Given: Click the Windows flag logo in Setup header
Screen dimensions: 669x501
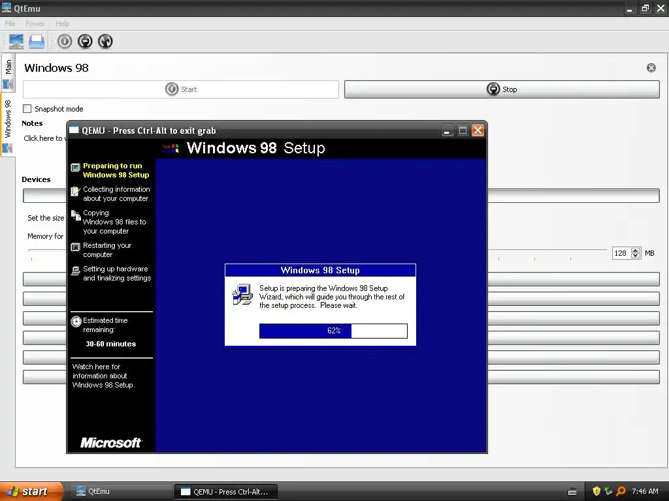Looking at the screenshot, I should (x=171, y=148).
